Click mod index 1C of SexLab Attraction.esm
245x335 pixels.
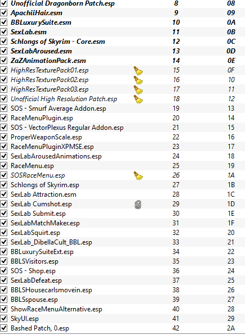(x=231, y=194)
